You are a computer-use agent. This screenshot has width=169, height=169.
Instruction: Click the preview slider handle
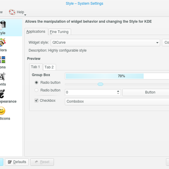click(101, 84)
